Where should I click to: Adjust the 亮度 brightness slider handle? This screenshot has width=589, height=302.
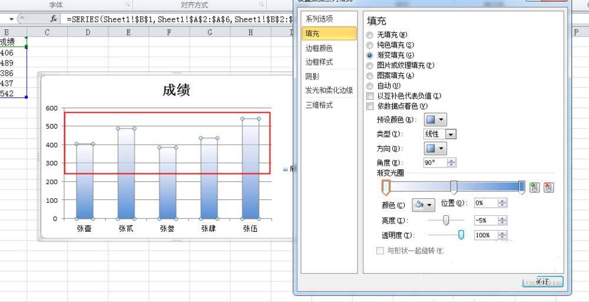[x=446, y=220]
